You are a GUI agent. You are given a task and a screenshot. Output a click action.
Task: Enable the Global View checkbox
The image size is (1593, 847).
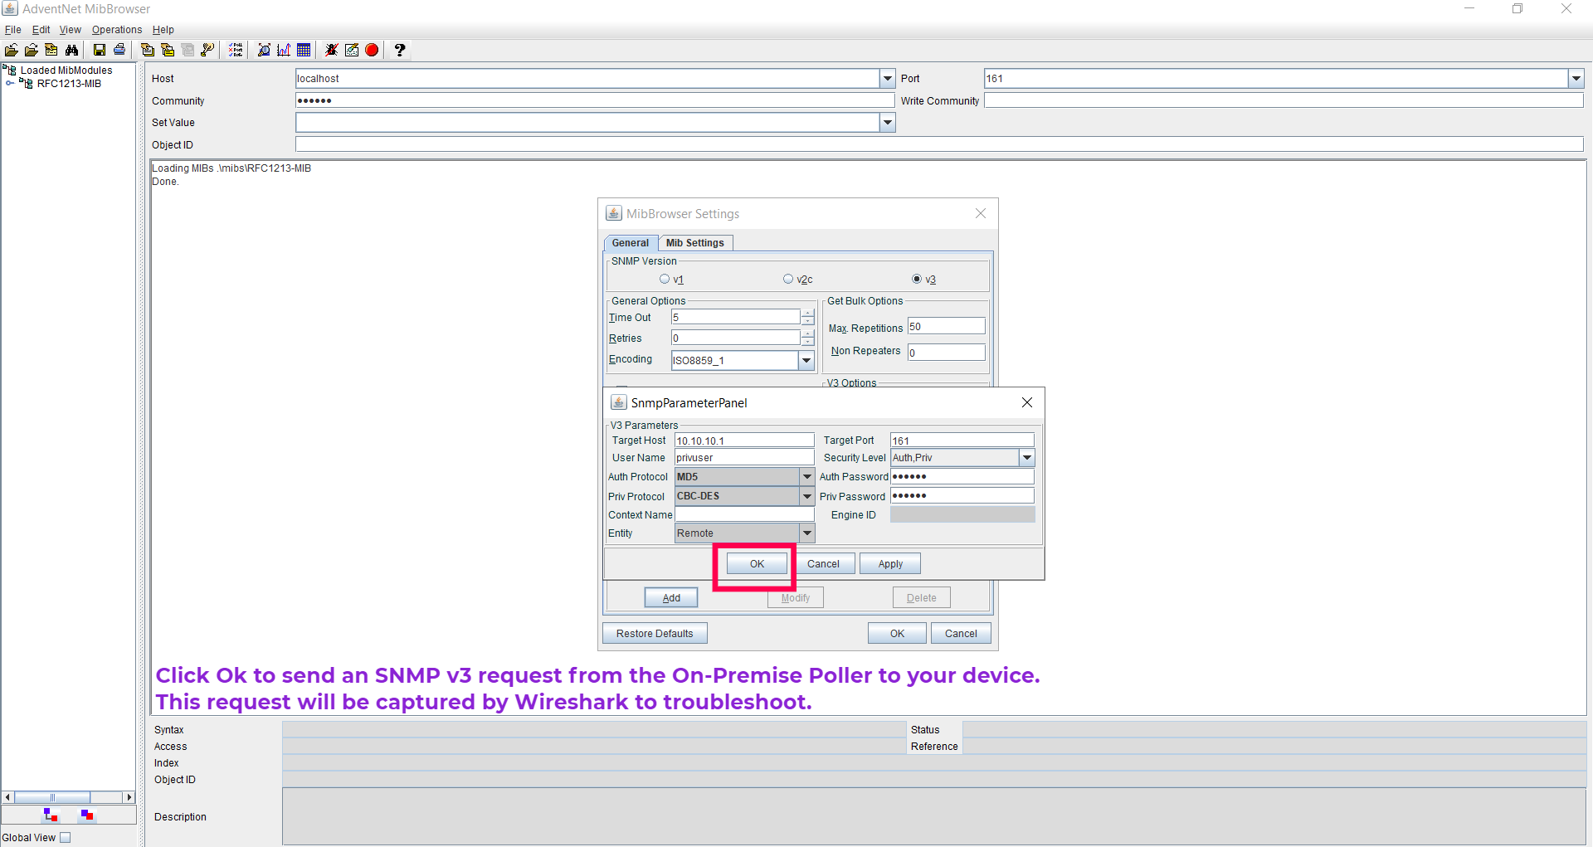[66, 838]
